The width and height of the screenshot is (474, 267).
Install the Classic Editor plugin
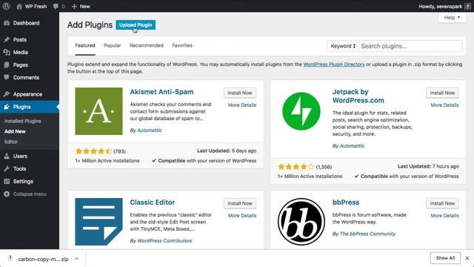[240, 203]
